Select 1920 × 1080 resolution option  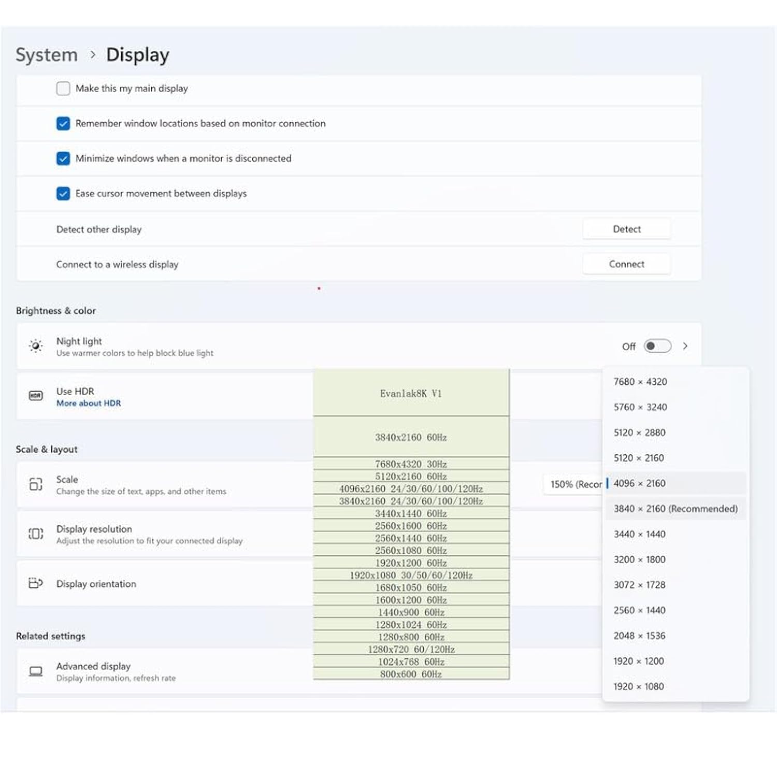[639, 686]
